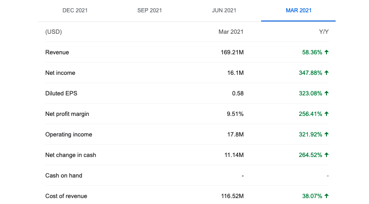Open the JUN 2021 tab

click(224, 10)
